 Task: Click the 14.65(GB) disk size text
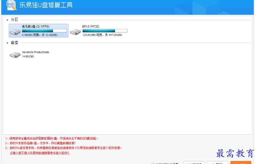pos(28,56)
